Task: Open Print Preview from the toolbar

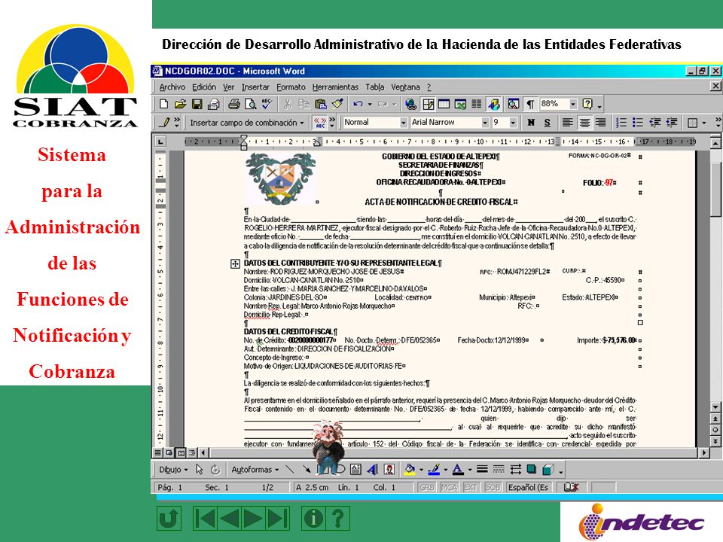Action: click(x=250, y=104)
